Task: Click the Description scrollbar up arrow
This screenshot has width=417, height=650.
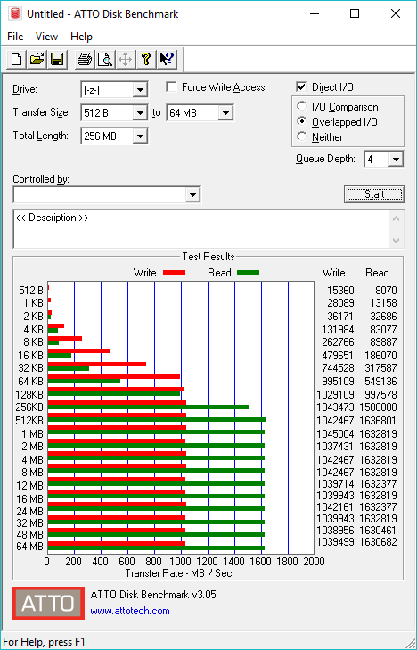Action: pyautogui.click(x=396, y=218)
